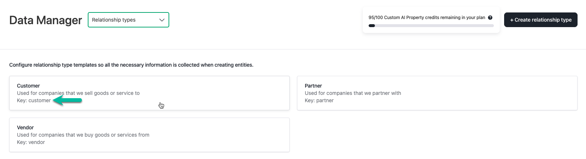Click the Customer card description about selling goods
This screenshot has width=586, height=159.
coord(78,93)
